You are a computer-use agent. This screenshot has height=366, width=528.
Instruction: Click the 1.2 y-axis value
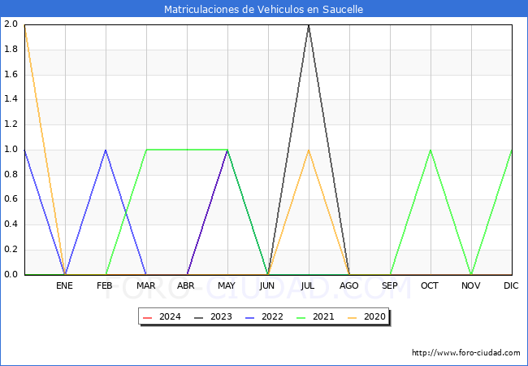pos(11,124)
